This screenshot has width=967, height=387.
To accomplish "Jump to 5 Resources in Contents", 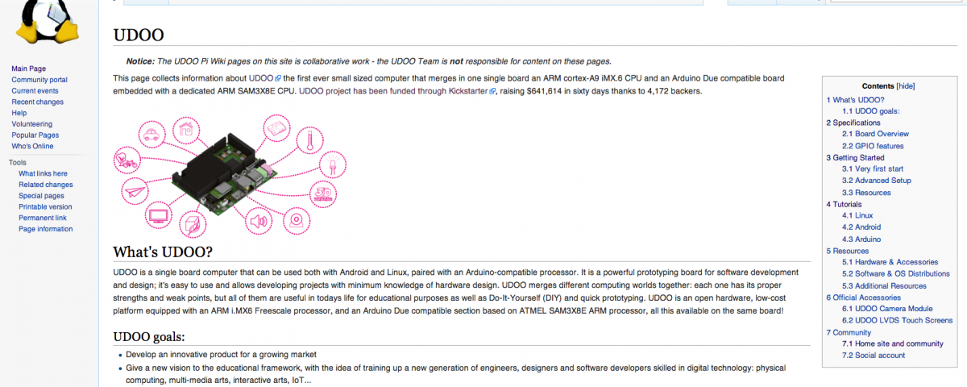I will (848, 251).
